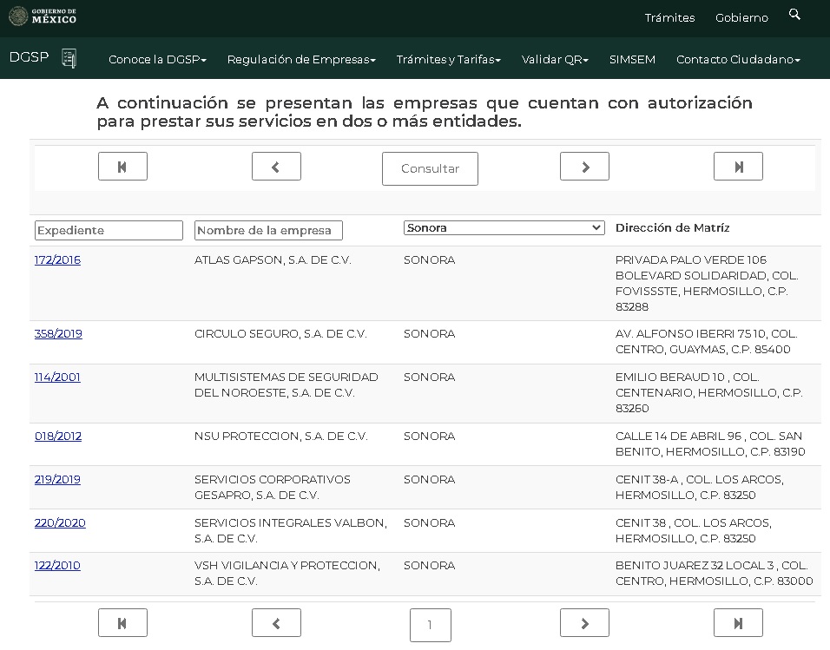
Task: Expand the Conoce la DGSP menu
Action: point(157,59)
